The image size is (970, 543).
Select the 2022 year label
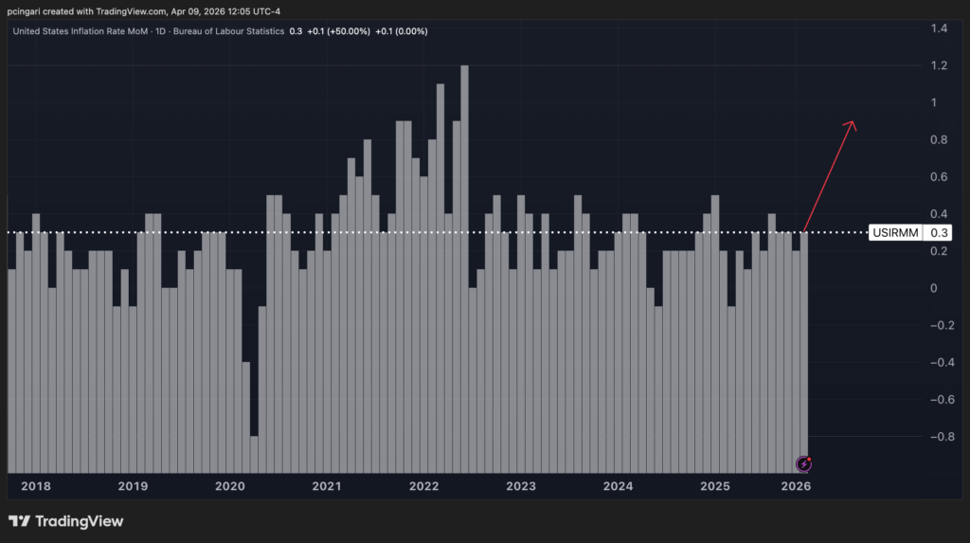click(x=423, y=486)
